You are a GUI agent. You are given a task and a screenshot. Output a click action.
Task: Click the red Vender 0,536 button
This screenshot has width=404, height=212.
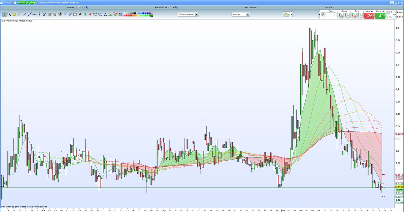tap(369, 15)
